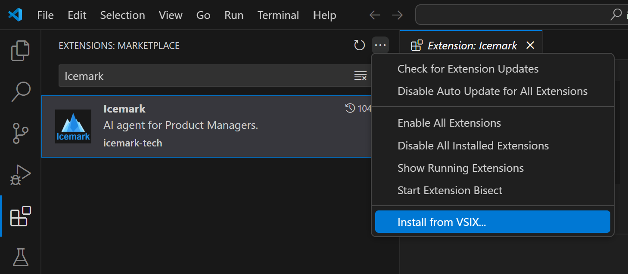Click the Icemark extension logo thumbnail

pos(73,126)
